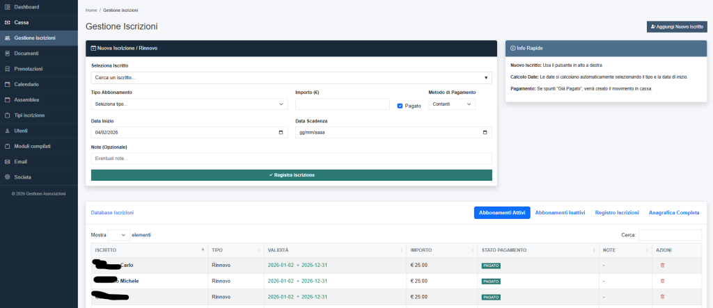Click the Registra Iscrizione button
The height and width of the screenshot is (308, 713).
291,175
